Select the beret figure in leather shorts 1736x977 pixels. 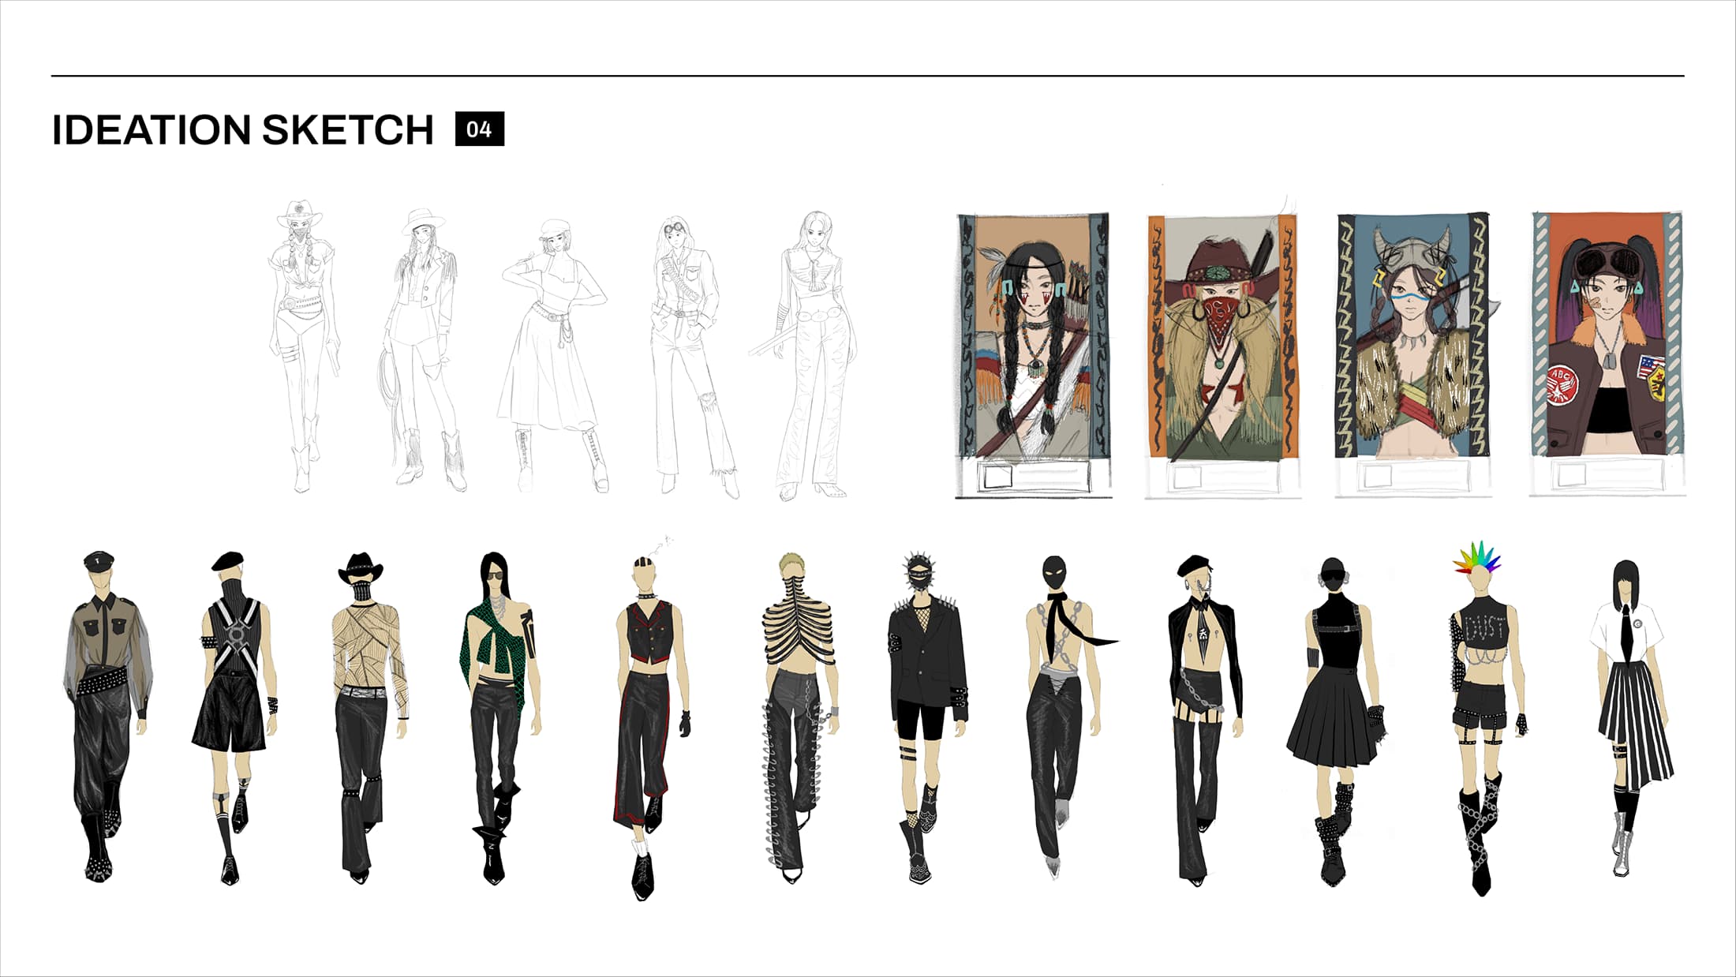point(234,718)
